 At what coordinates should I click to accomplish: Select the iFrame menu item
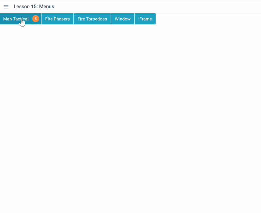tap(145, 19)
